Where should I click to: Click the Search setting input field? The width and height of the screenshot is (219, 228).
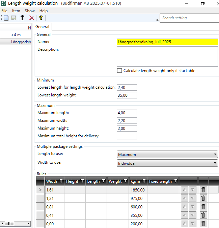pos(189,18)
